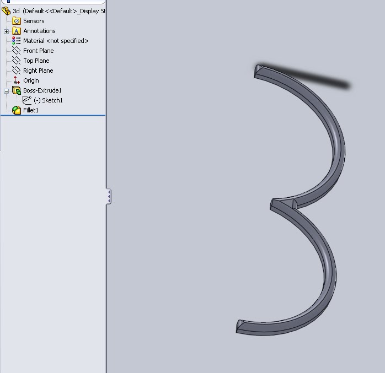
Task: Select 'Material <not specified>' entry
Action: (56, 41)
